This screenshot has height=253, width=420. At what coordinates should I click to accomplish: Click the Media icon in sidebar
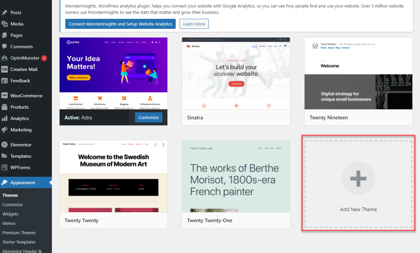tap(5, 24)
